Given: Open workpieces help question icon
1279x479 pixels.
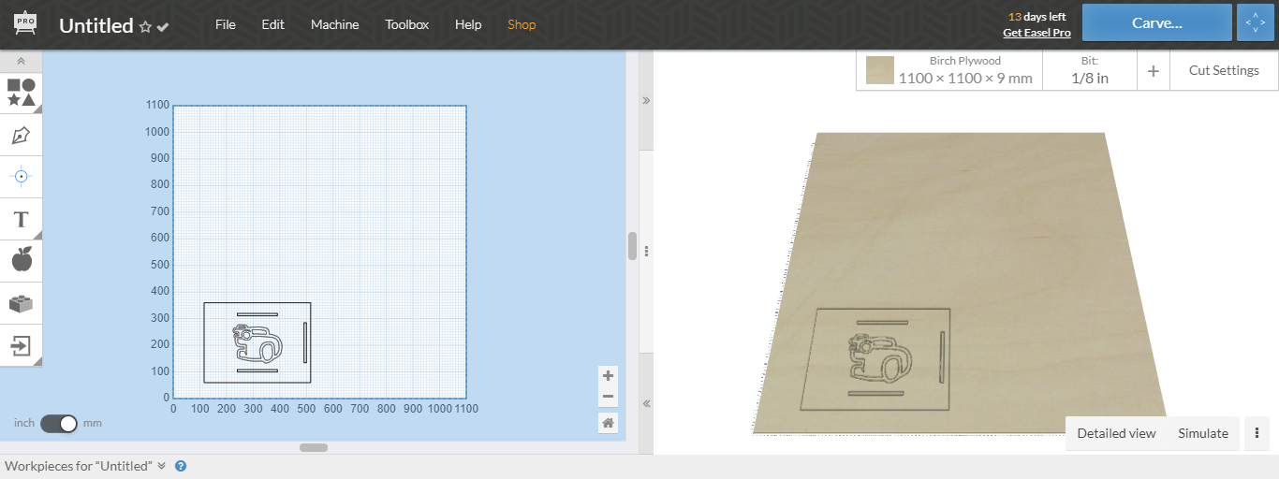Looking at the screenshot, I should (x=181, y=466).
